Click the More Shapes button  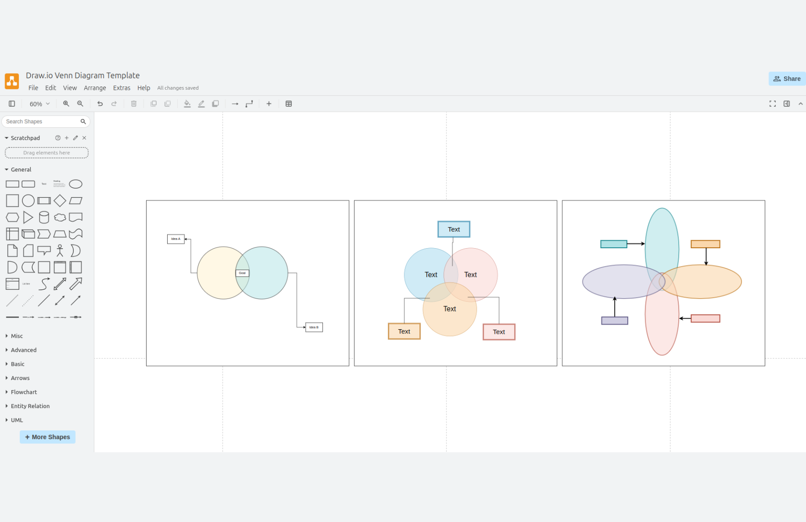48,437
